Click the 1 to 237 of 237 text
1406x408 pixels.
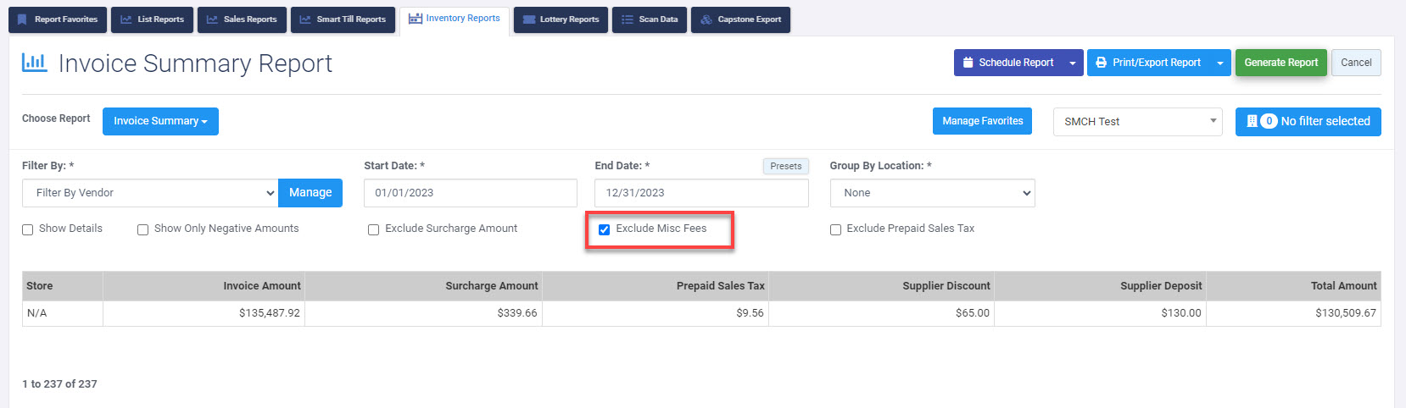click(x=59, y=384)
